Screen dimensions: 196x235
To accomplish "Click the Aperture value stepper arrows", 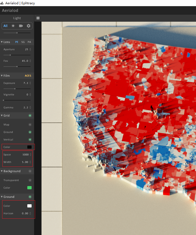I will pos(30,49).
